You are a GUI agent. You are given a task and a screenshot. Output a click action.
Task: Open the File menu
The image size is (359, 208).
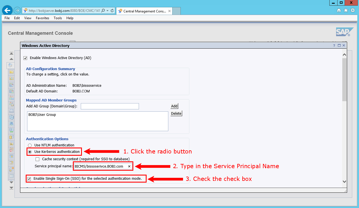pyautogui.click(x=7, y=18)
